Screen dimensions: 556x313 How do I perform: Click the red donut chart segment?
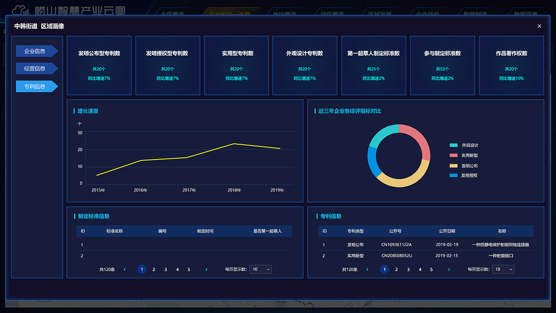pos(421,139)
